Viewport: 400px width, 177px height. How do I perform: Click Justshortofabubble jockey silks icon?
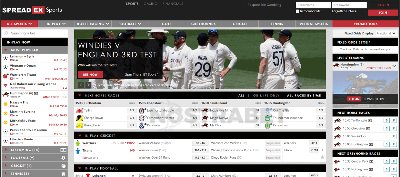click(142, 110)
